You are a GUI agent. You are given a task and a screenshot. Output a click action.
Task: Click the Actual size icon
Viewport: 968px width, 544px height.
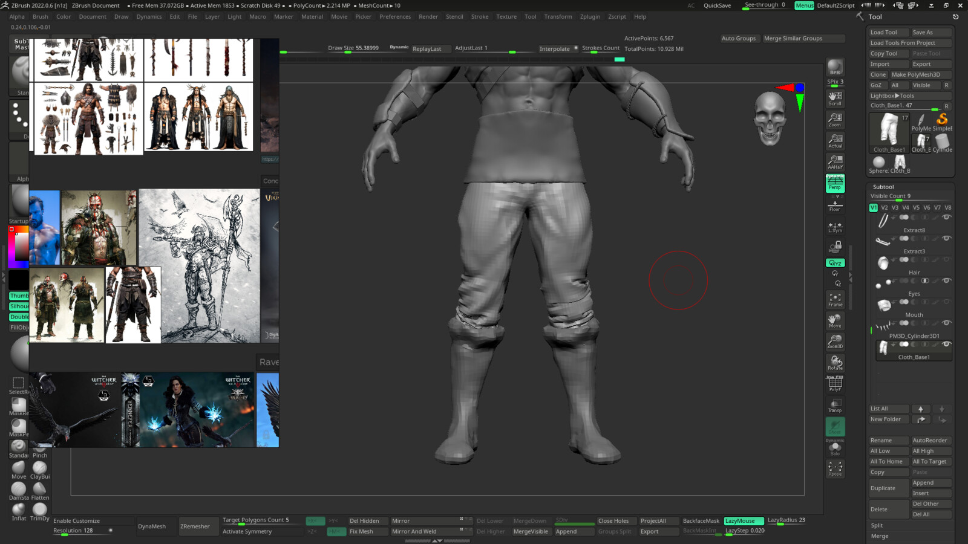tap(835, 141)
